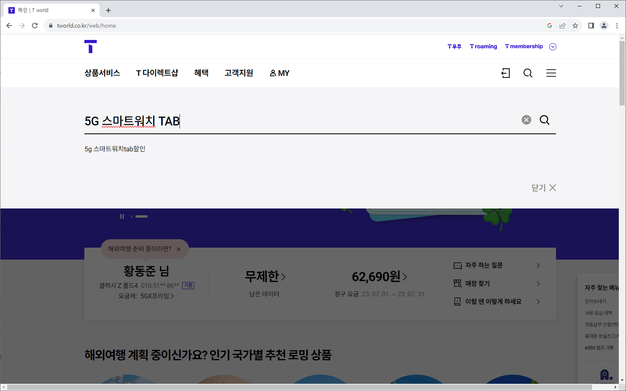Select suggestion 5g 스마트워치tab할인
626x391 pixels.
(115, 149)
